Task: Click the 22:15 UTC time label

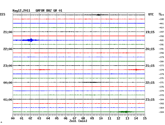Action: [150, 83]
